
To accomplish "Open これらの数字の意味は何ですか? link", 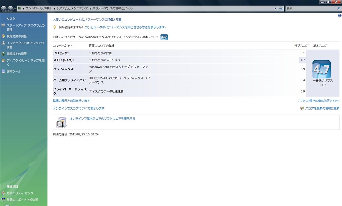I will coord(319,101).
